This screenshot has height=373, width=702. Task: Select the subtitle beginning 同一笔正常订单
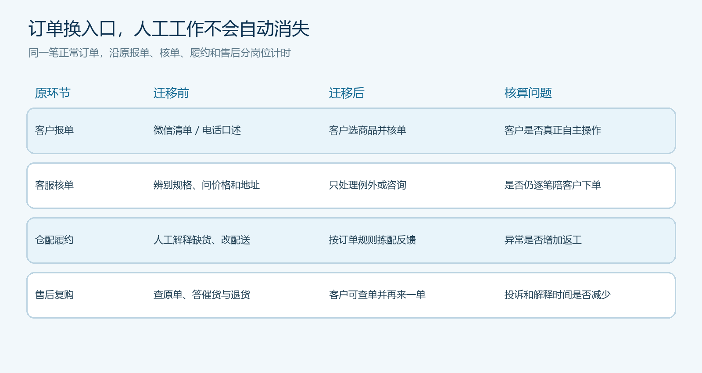coord(160,53)
